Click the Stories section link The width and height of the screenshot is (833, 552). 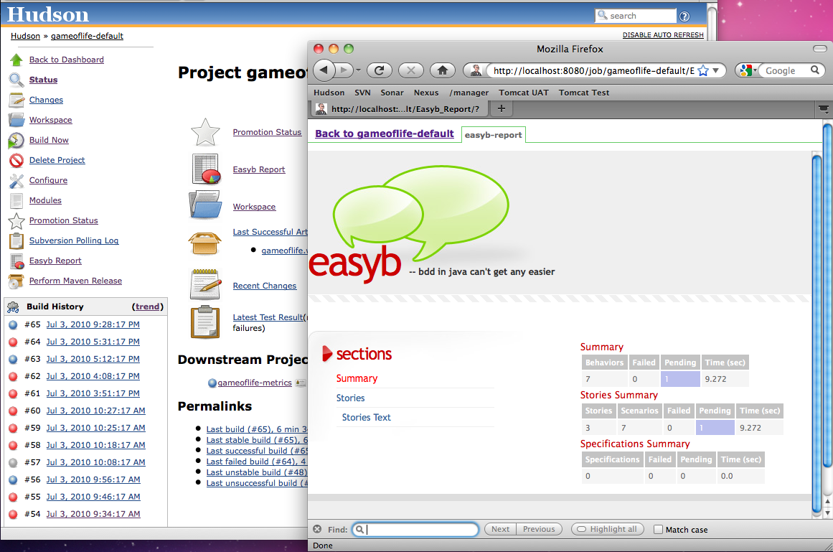(351, 398)
